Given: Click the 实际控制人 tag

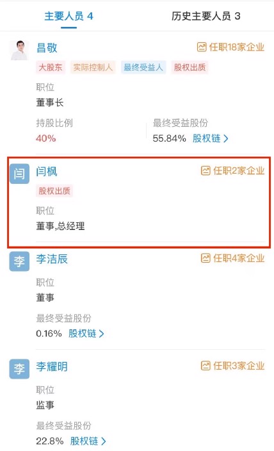Looking at the screenshot, I should tap(93, 68).
